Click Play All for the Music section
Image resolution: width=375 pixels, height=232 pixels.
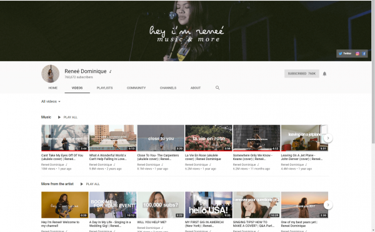[70, 117]
